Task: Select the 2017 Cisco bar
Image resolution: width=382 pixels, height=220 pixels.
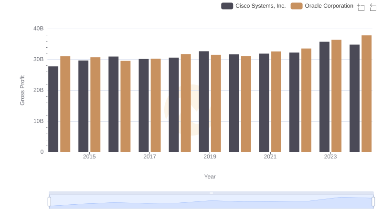Action: (144, 105)
